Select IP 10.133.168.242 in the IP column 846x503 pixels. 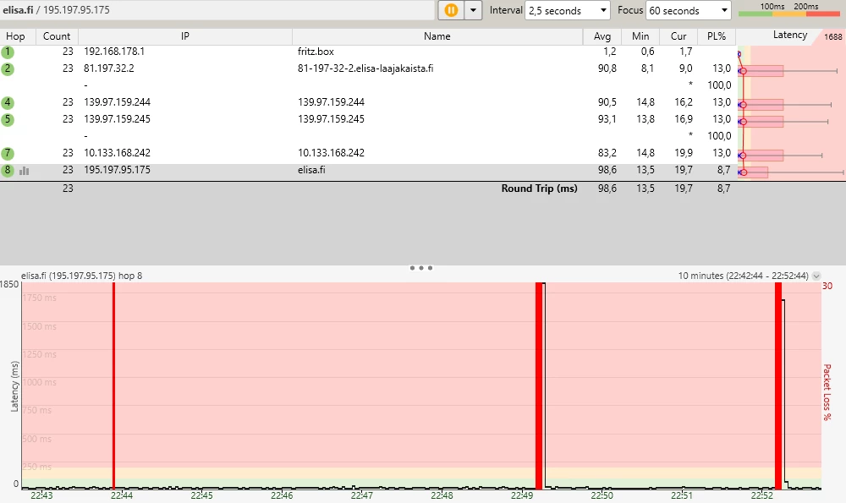[x=117, y=152]
